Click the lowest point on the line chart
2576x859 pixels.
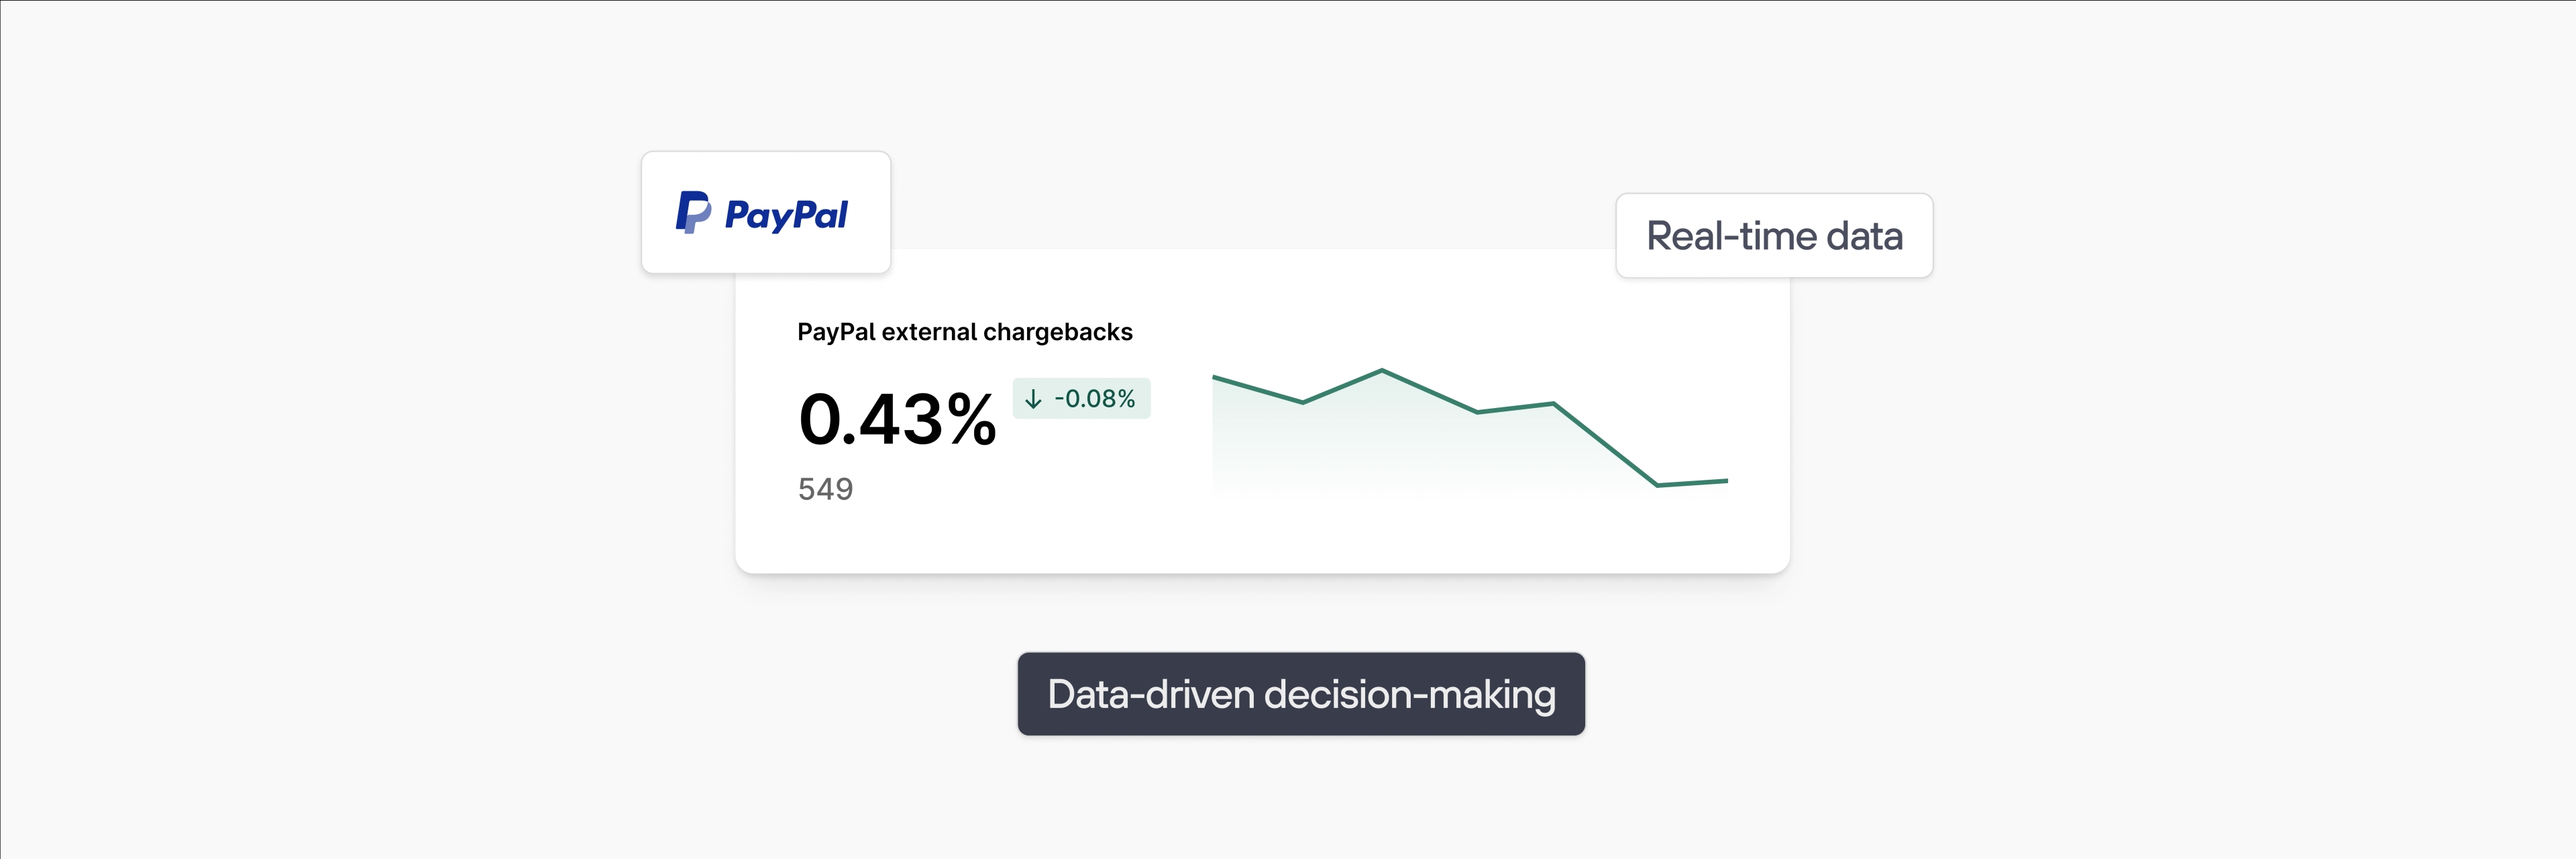(x=1657, y=485)
